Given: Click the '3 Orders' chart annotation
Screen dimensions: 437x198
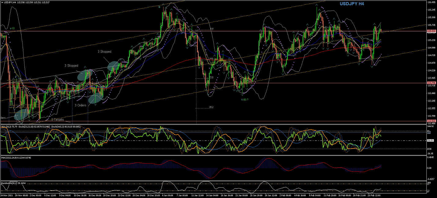Looking at the screenshot, I should coord(80,105).
